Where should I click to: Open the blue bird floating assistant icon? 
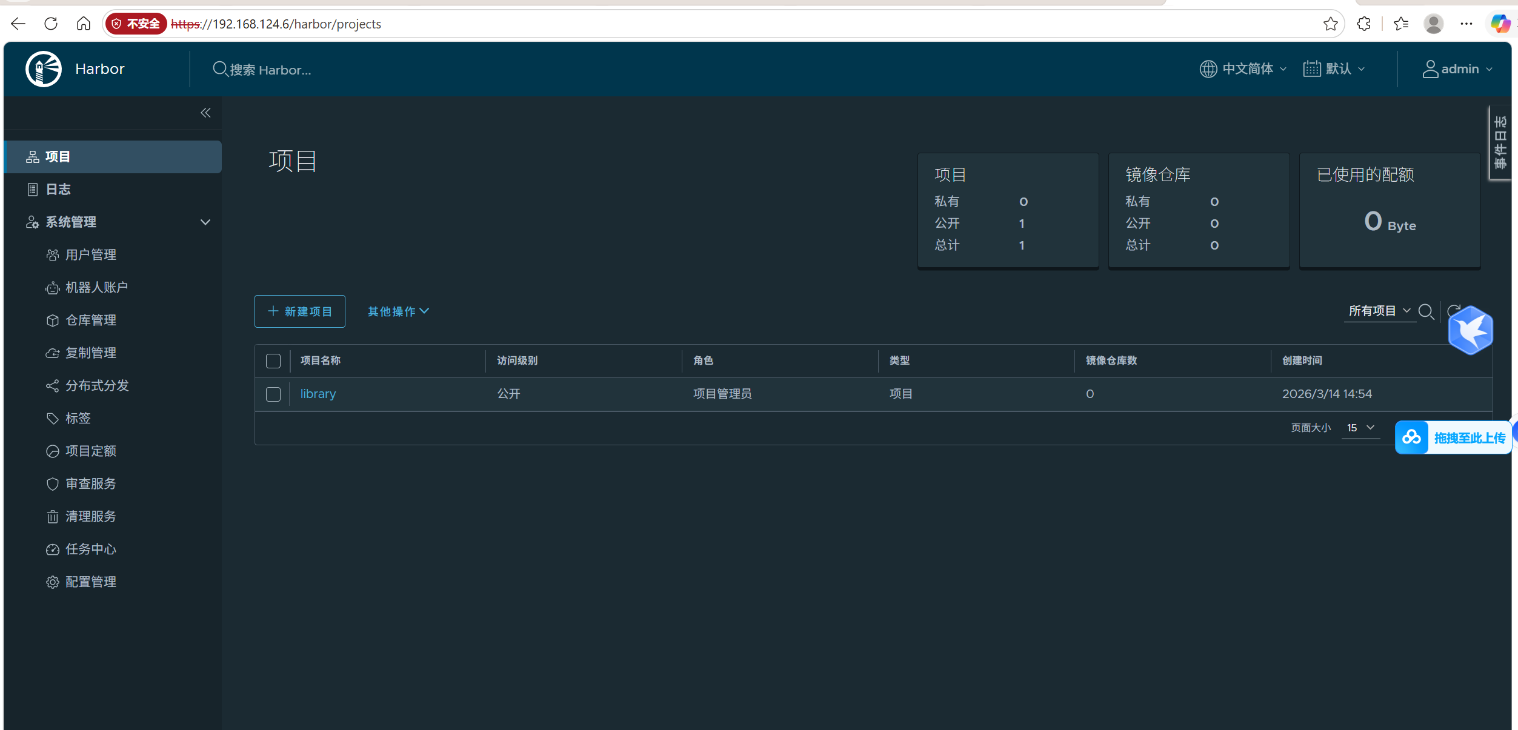pyautogui.click(x=1470, y=331)
